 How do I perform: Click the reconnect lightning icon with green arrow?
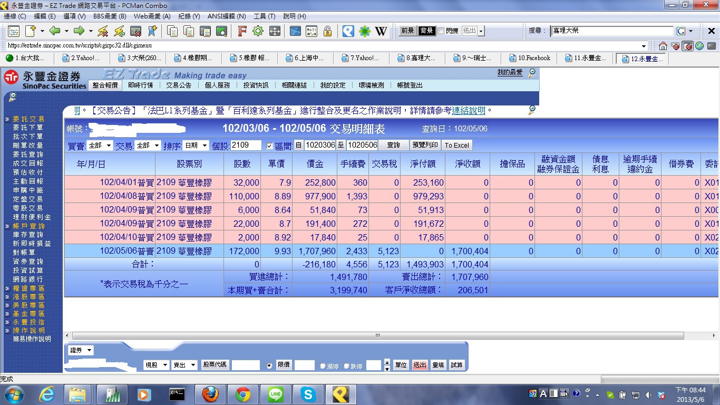click(x=119, y=31)
